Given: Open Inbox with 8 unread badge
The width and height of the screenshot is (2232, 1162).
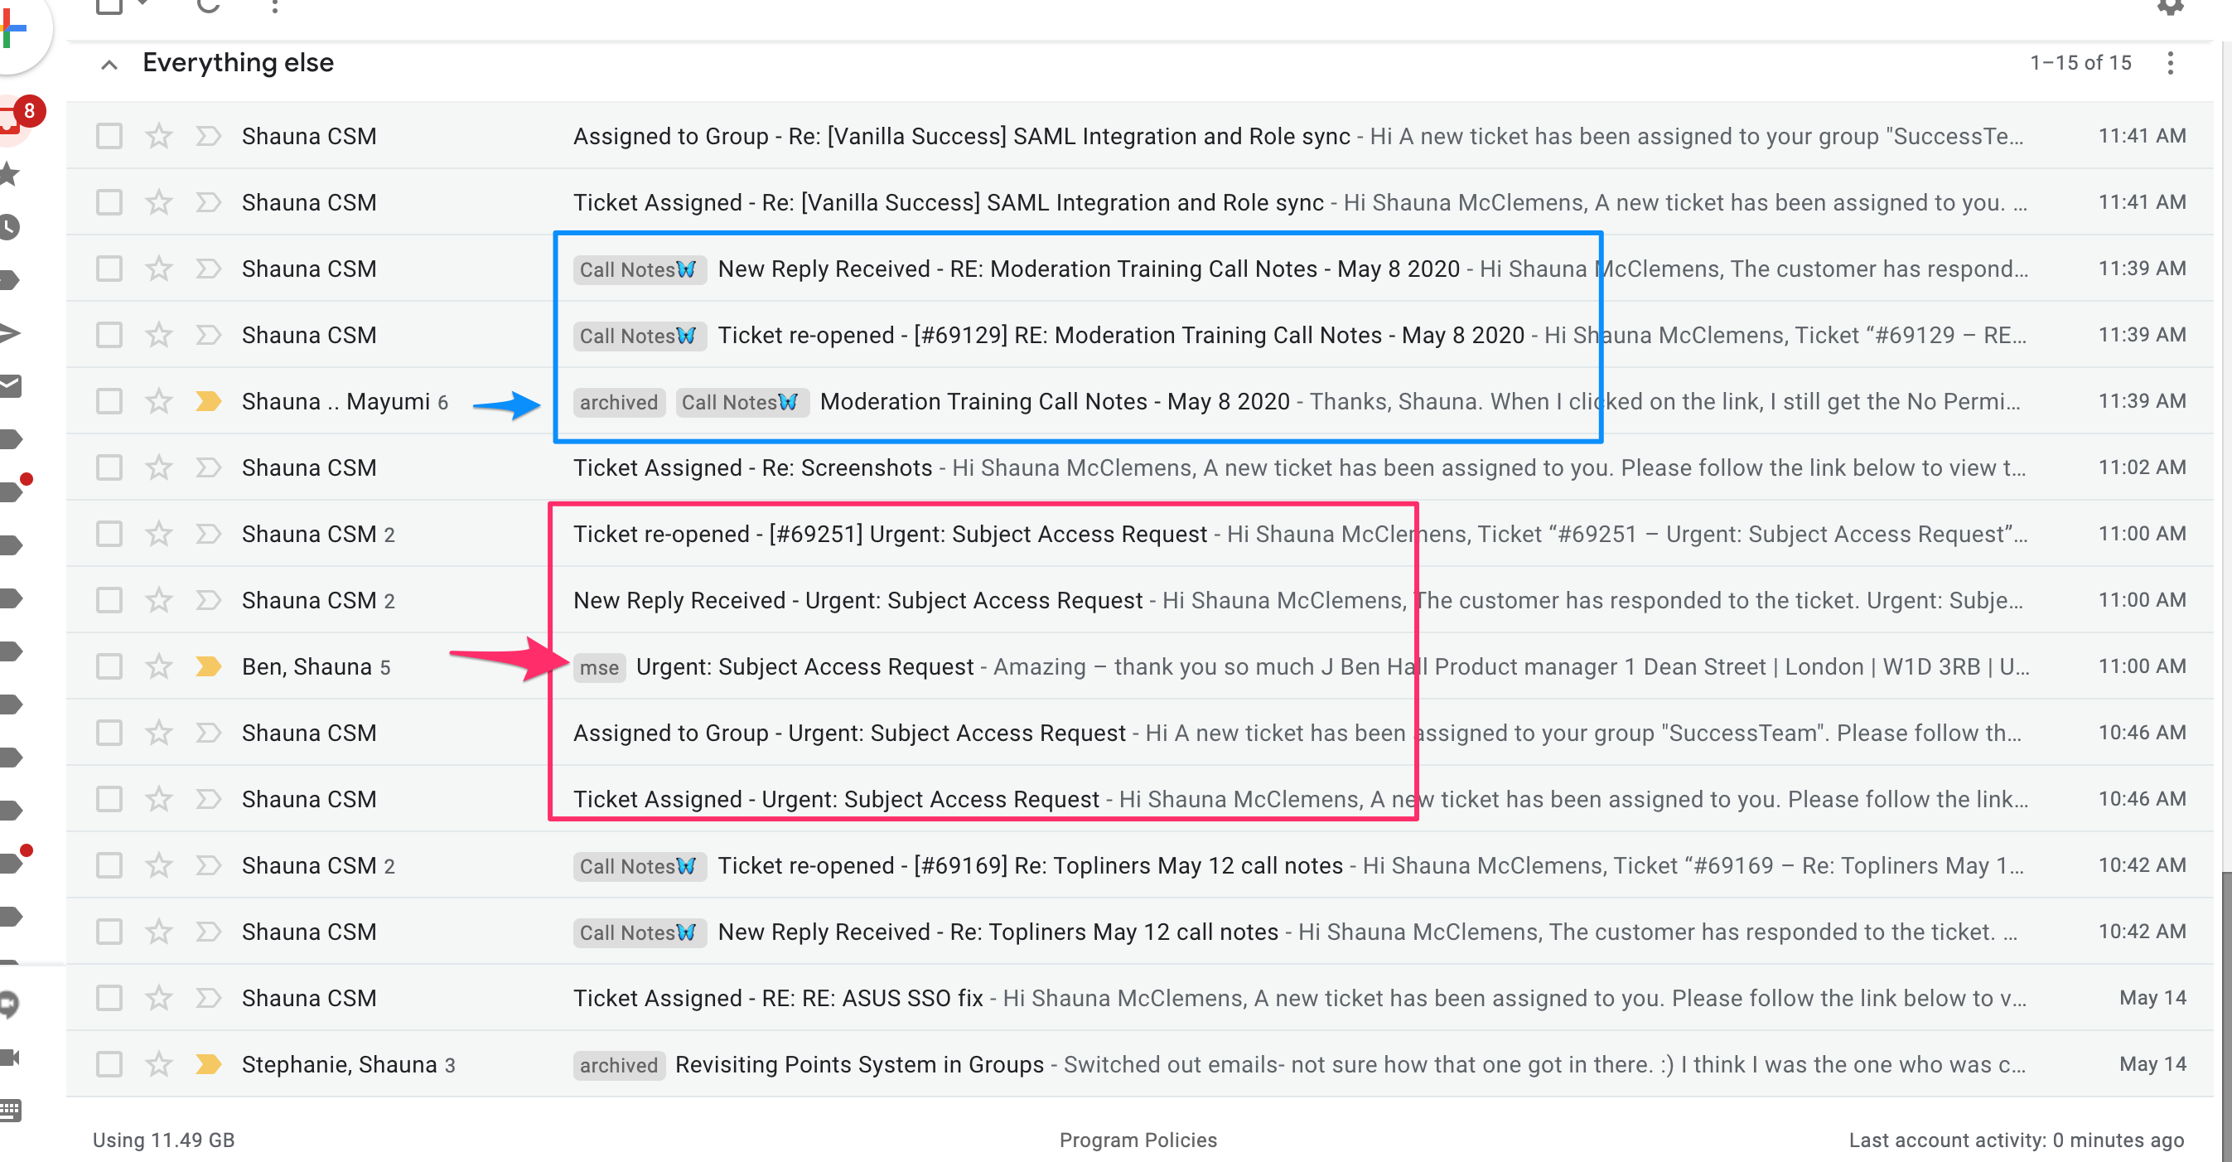Looking at the screenshot, I should point(11,120).
